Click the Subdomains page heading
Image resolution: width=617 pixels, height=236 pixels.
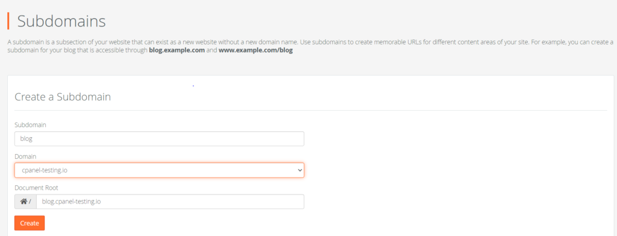point(62,21)
